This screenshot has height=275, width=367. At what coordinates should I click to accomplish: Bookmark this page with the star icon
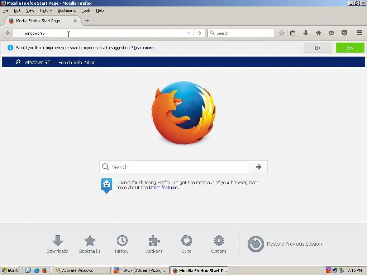pyautogui.click(x=282, y=33)
